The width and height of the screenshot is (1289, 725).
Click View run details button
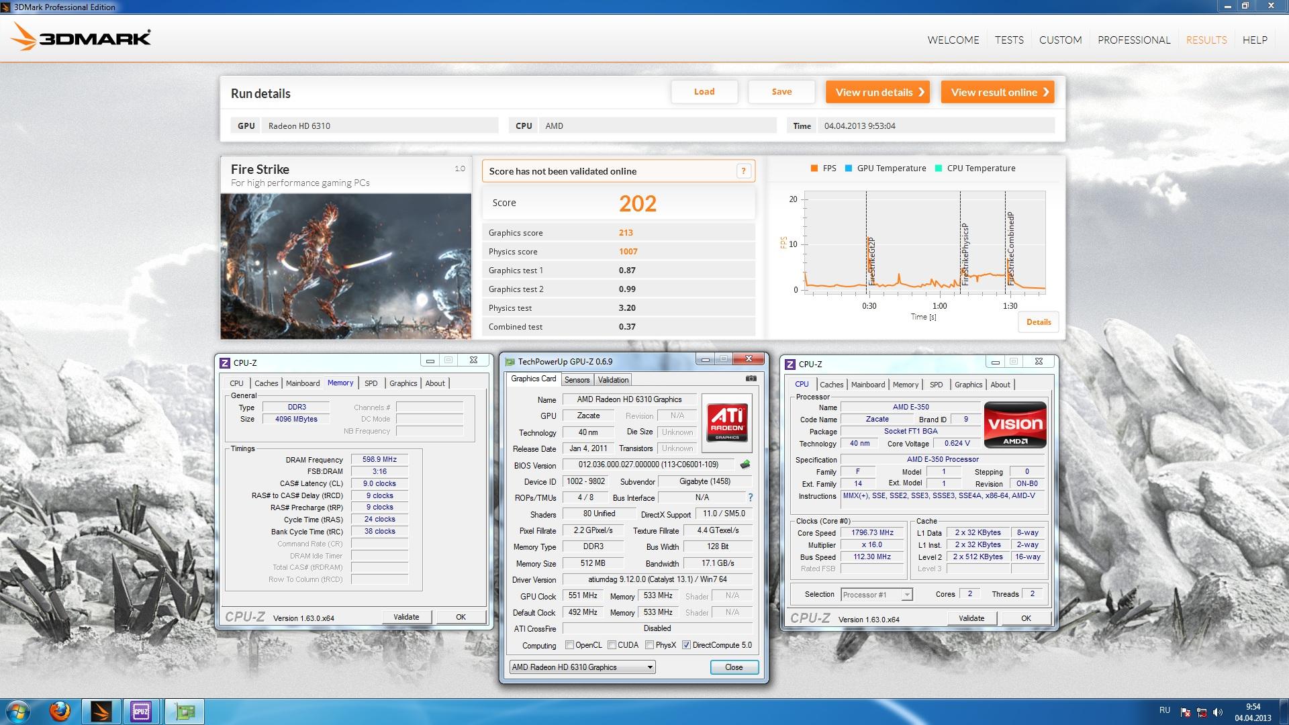pos(877,92)
